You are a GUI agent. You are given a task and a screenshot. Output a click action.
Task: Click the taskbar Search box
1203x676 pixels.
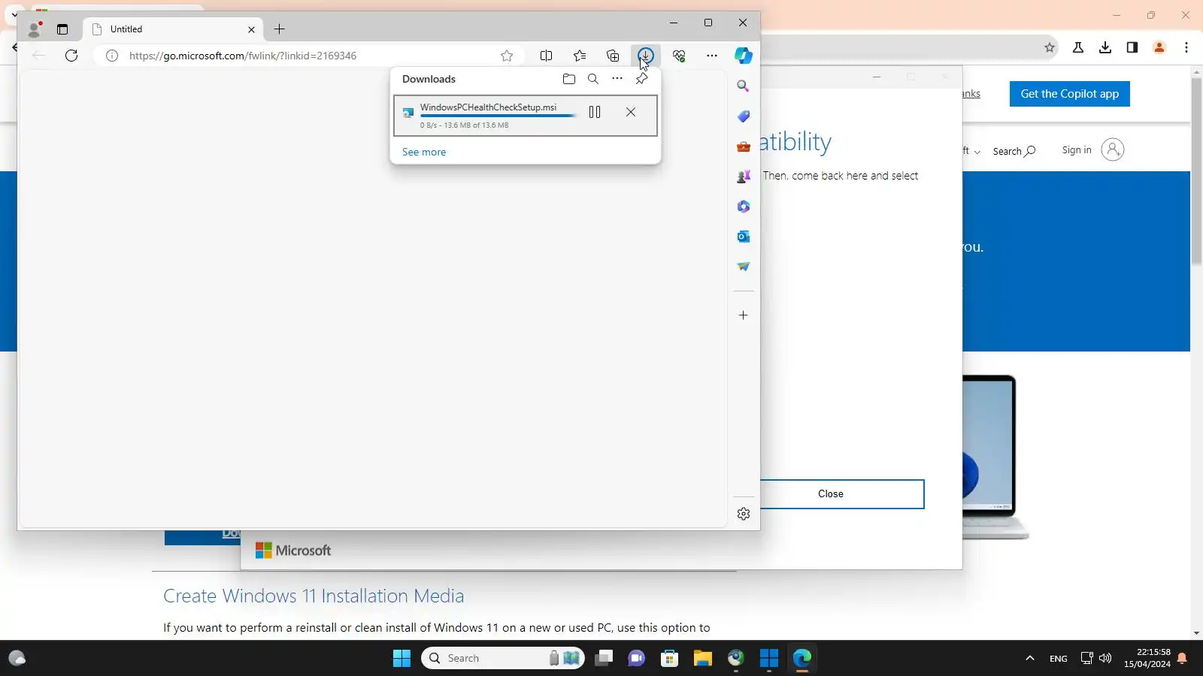(503, 658)
